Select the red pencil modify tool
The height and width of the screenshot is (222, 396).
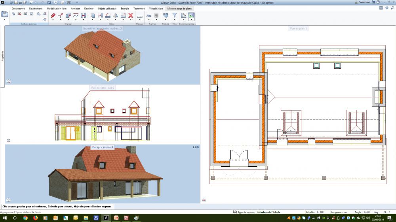click(53, 15)
